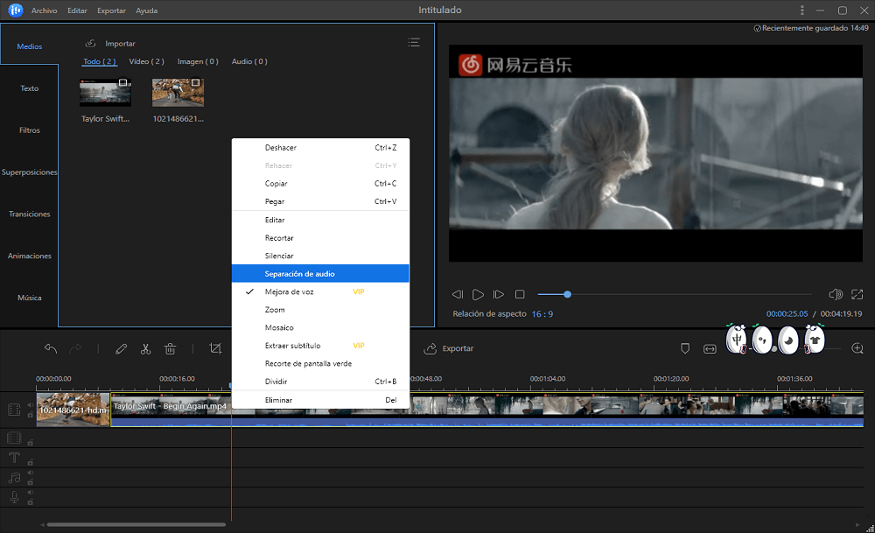Image resolution: width=875 pixels, height=533 pixels.
Task: Add a marker with the marker icon
Action: pos(685,349)
